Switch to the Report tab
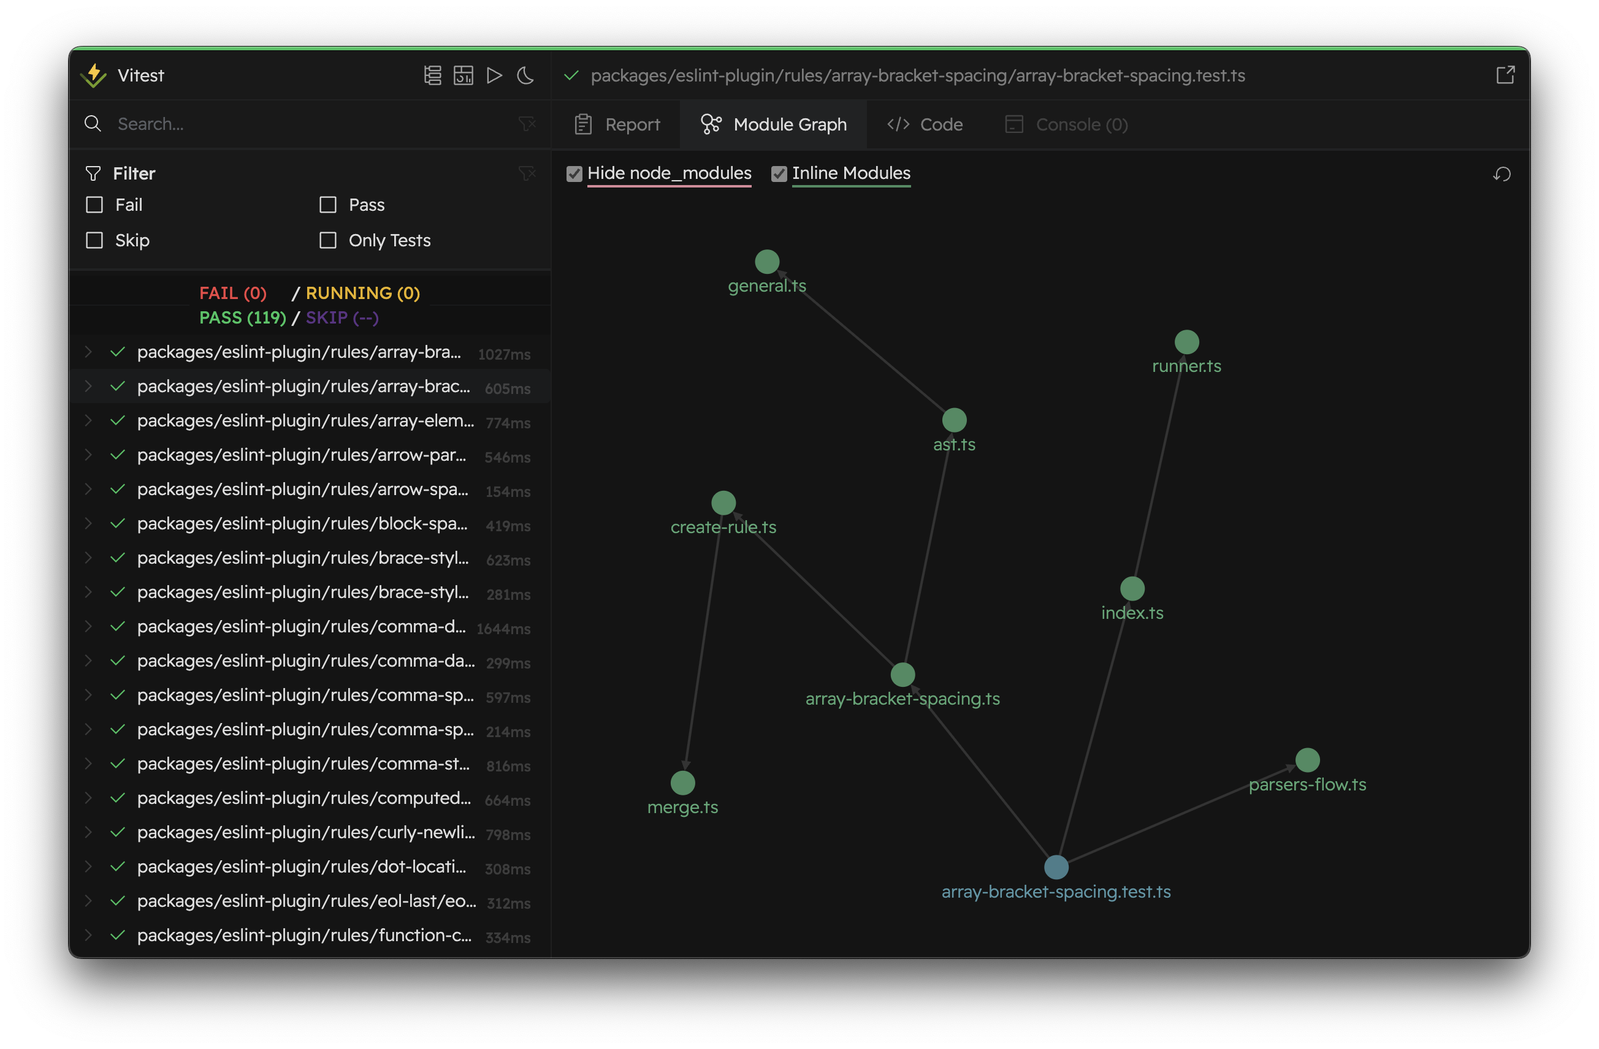This screenshot has height=1049, width=1599. coord(617,124)
